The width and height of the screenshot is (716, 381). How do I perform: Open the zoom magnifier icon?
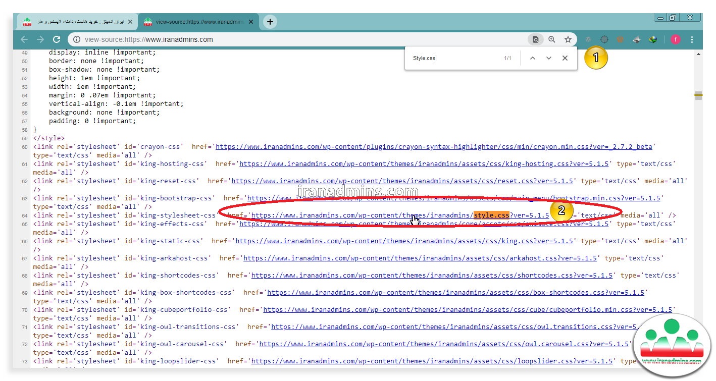click(552, 39)
